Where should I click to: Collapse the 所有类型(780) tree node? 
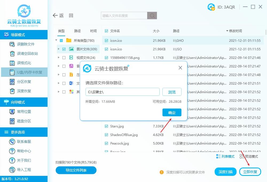tap(56, 40)
